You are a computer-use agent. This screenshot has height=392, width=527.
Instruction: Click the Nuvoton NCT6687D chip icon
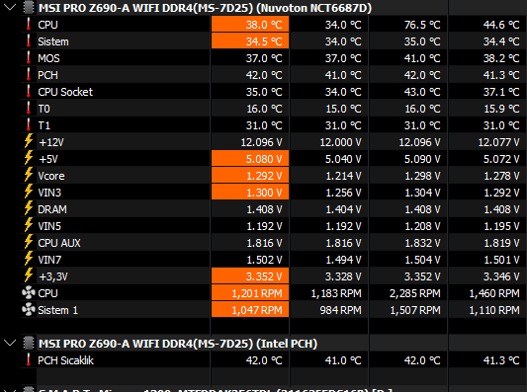click(29, 7)
